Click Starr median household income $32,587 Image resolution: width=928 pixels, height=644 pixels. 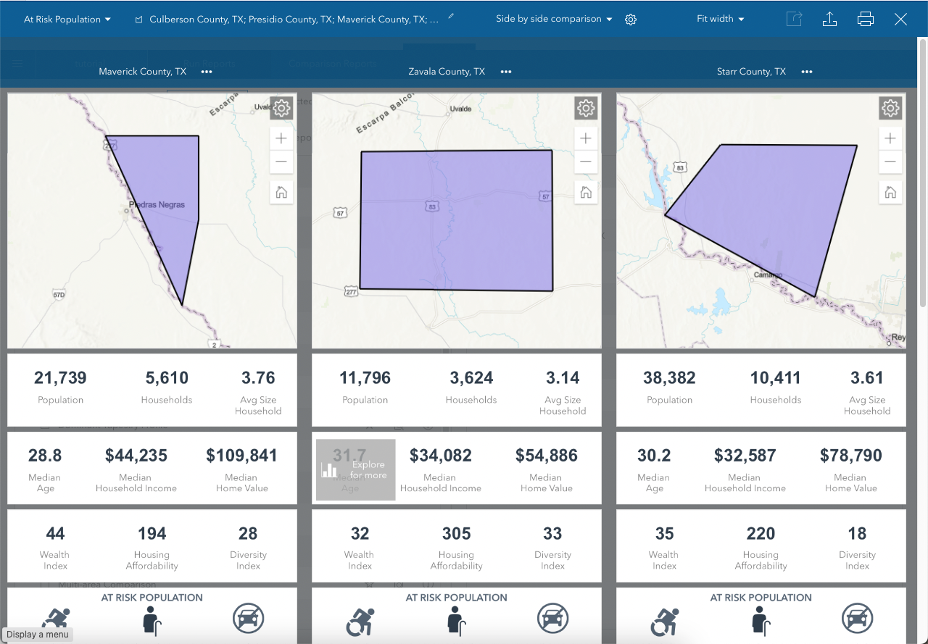[x=745, y=456]
